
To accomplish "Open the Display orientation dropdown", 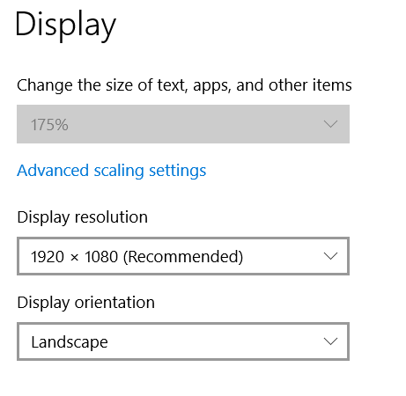I will 183,341.
